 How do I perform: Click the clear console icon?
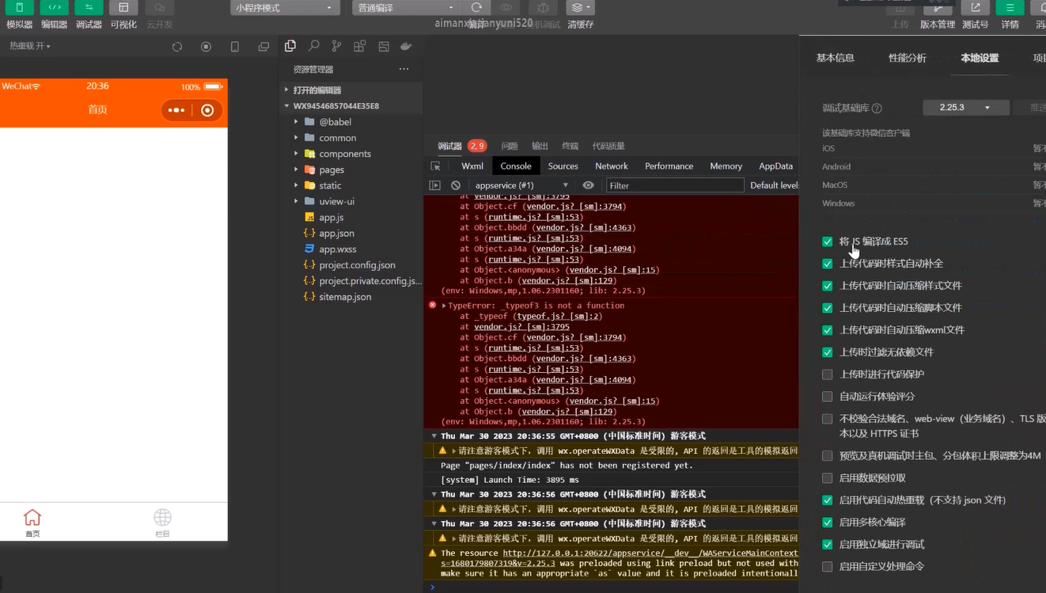pyautogui.click(x=456, y=185)
